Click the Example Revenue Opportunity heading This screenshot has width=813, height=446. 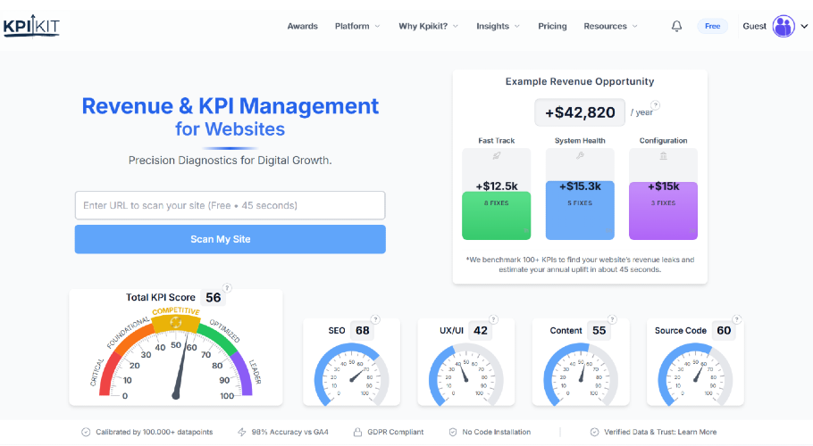(580, 81)
